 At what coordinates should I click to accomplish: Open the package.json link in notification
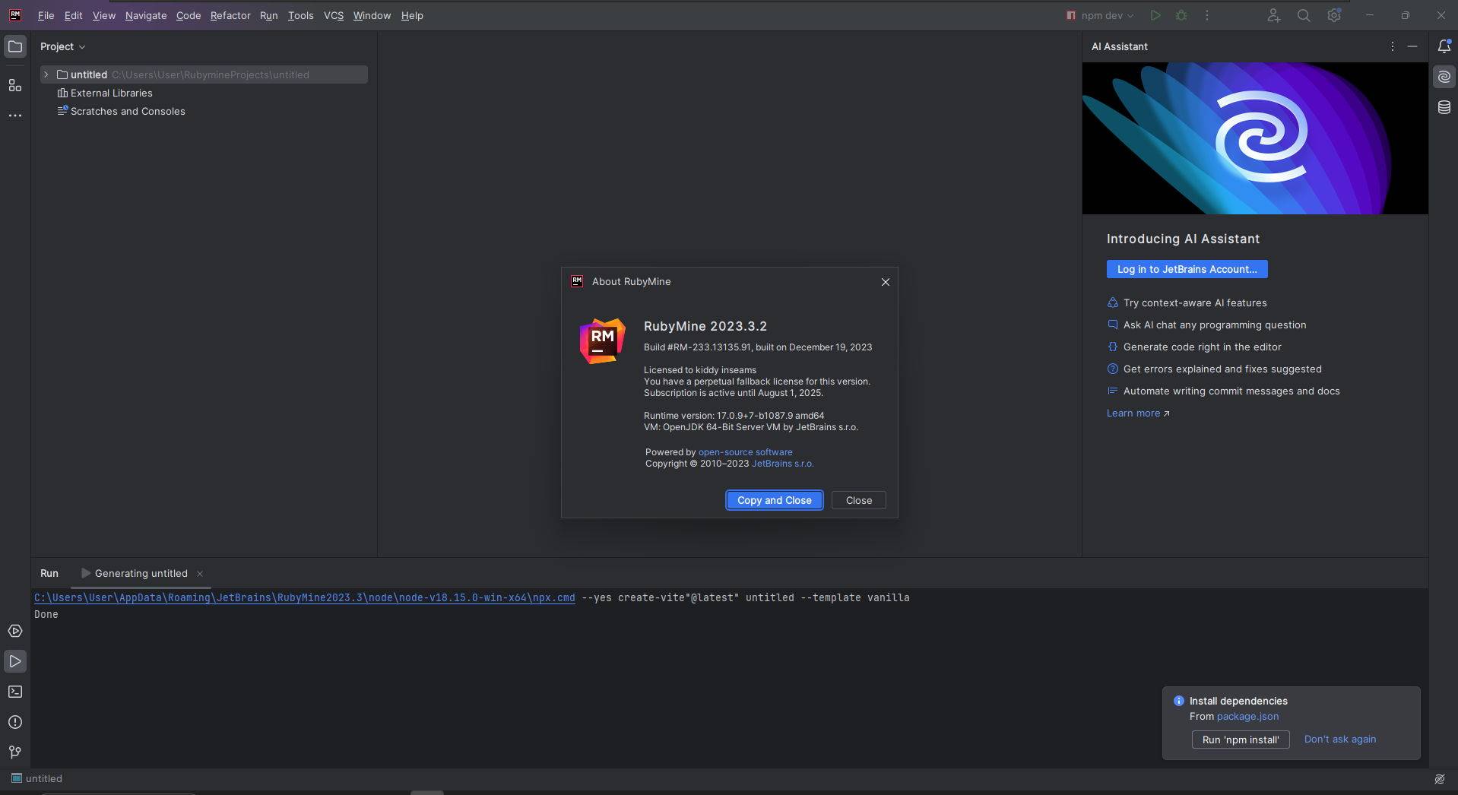click(1247, 717)
